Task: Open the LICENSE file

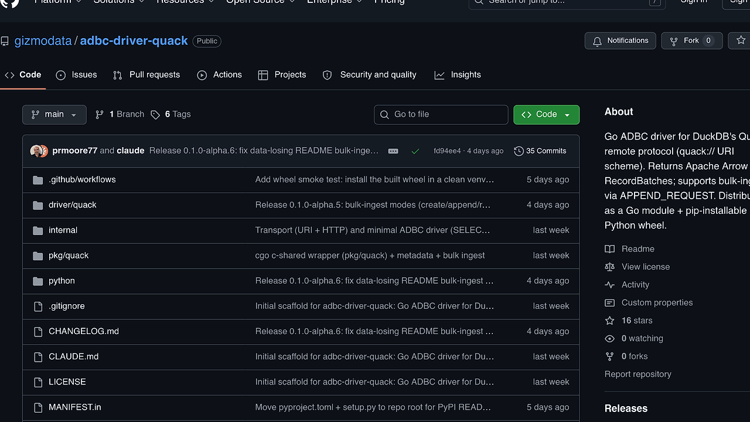Action: pos(67,381)
